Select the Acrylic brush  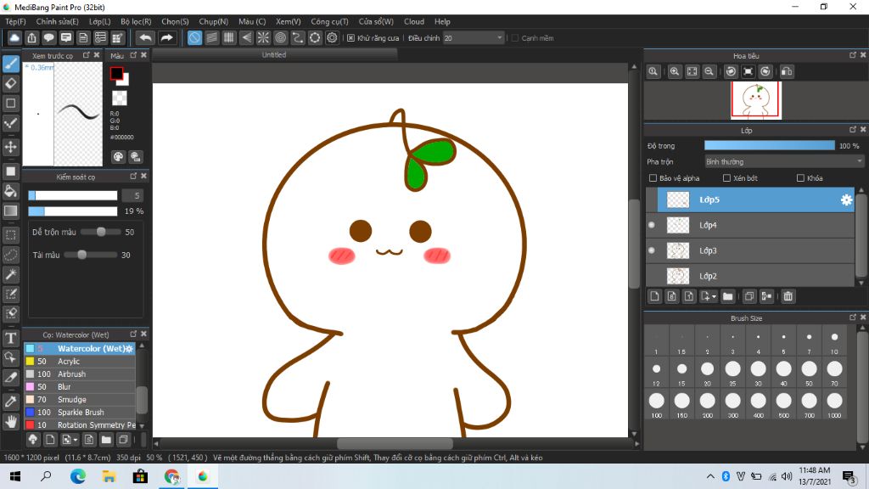[x=79, y=362]
